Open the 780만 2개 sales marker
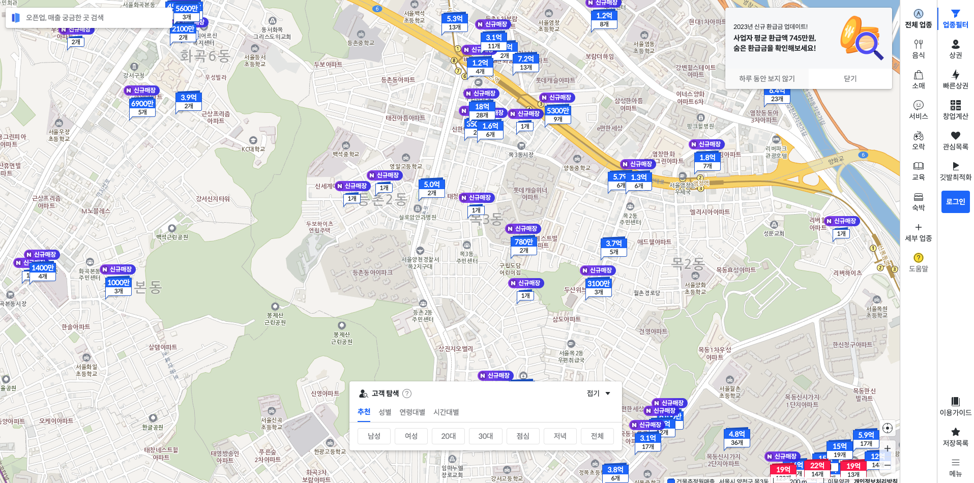Viewport: 974px width, 483px height. [x=524, y=246]
